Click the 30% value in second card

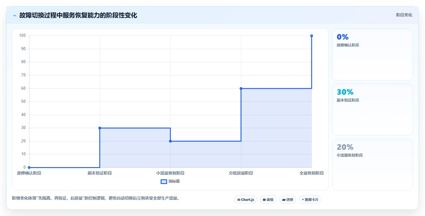click(345, 92)
